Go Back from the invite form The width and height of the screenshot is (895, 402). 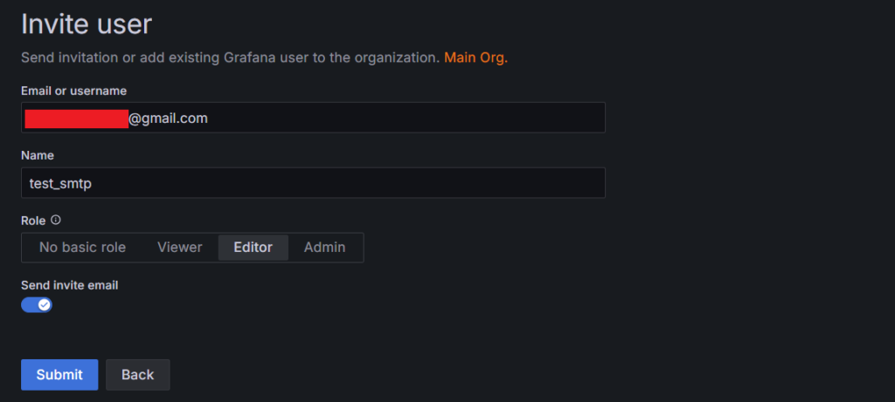pos(137,375)
